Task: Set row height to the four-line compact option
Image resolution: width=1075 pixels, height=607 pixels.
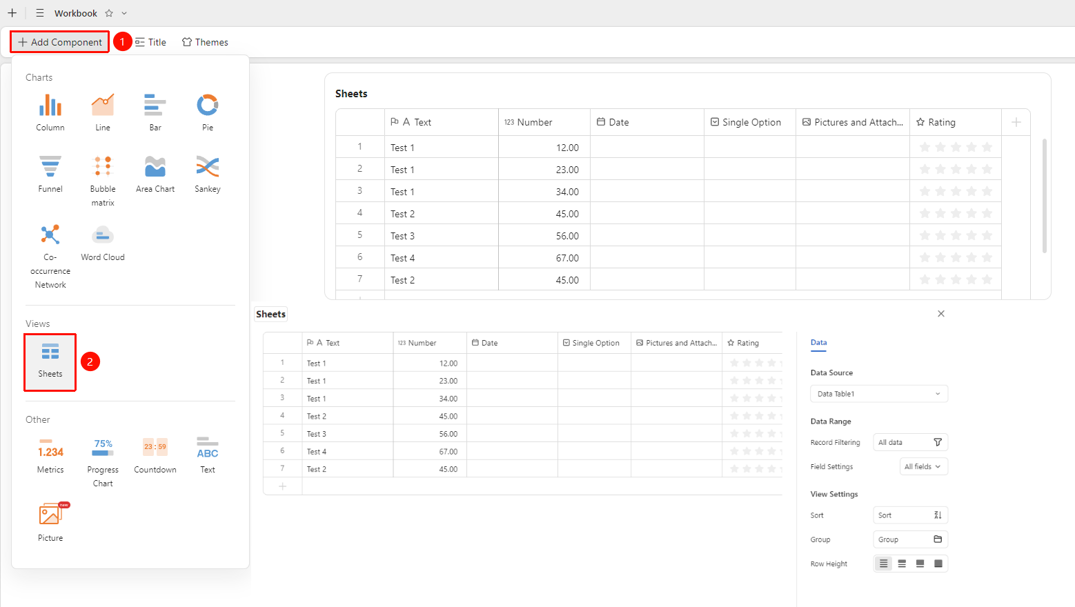Action: 884,564
